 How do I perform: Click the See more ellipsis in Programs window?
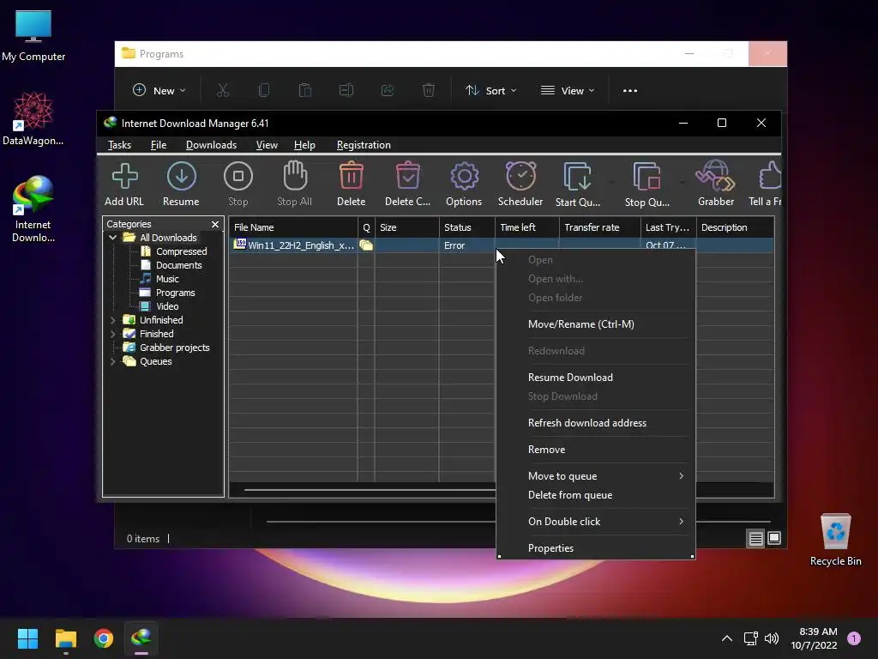coord(630,90)
